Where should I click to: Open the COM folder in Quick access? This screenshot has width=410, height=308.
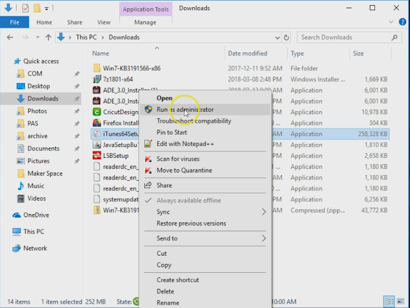35,74
